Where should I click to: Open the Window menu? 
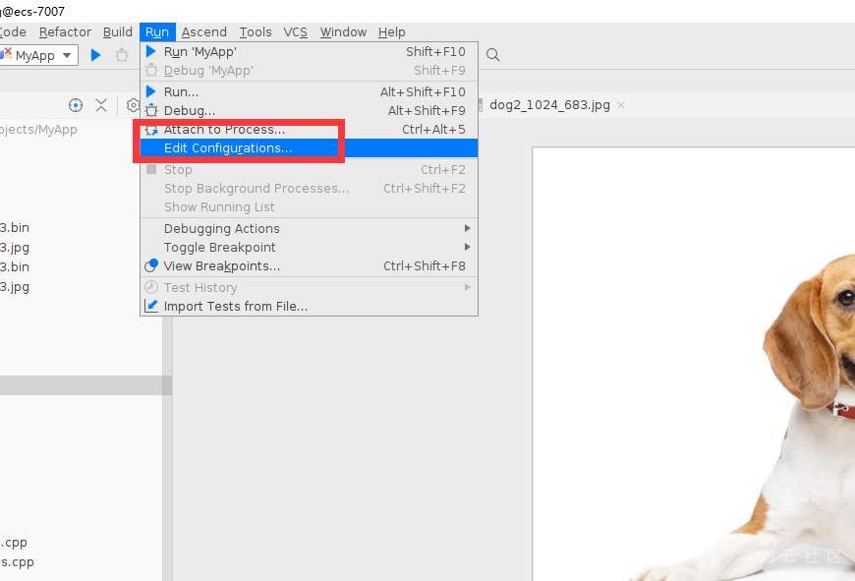(343, 32)
